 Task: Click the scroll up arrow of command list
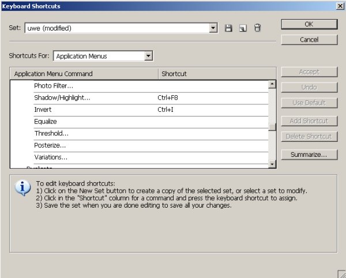click(272, 84)
